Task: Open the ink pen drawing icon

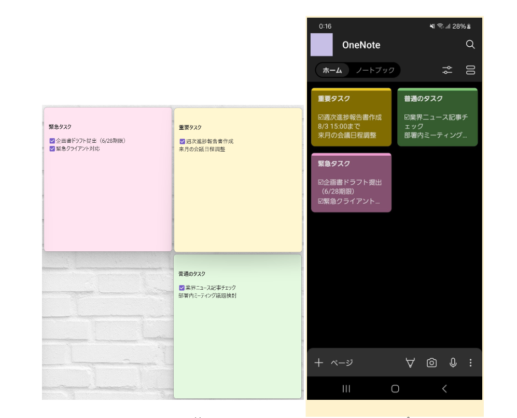Action: [410, 363]
